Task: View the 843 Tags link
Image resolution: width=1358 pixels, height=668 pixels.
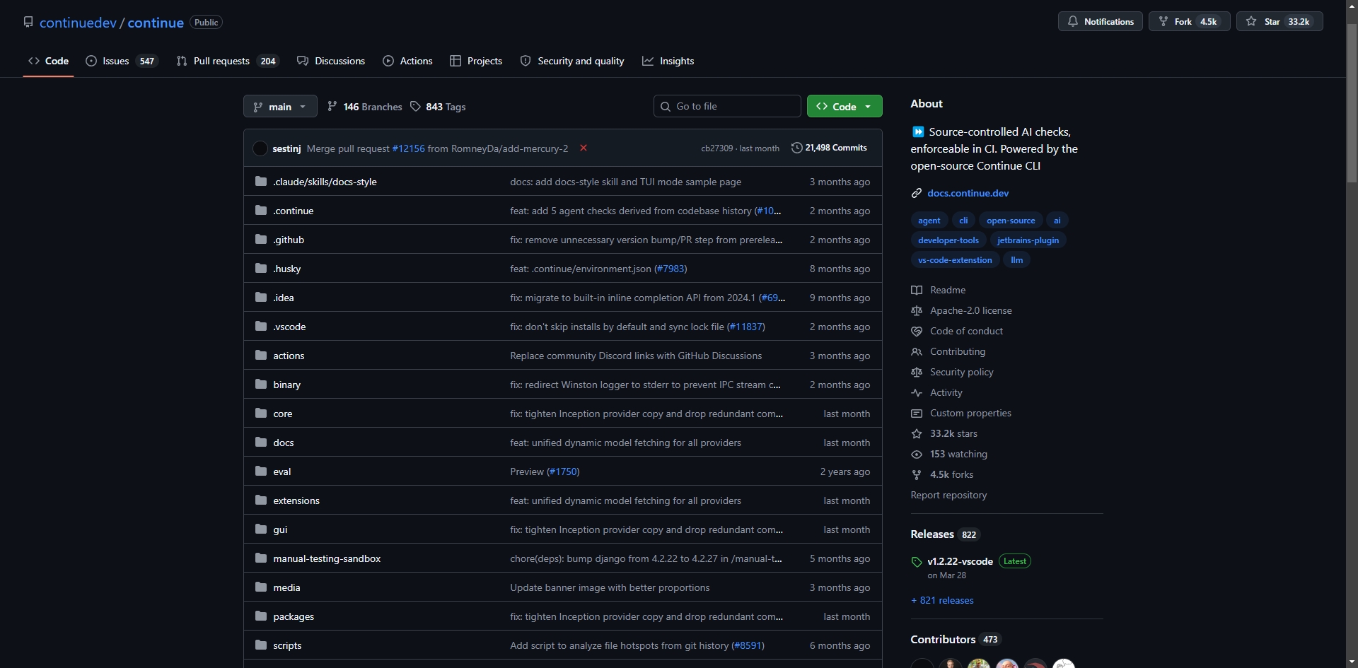Action: [438, 107]
